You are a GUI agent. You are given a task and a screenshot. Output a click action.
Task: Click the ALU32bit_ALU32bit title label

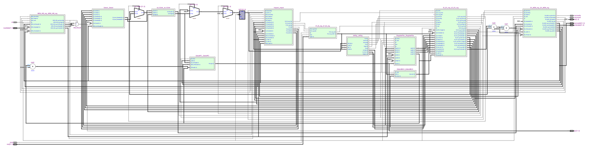pos(163,8)
